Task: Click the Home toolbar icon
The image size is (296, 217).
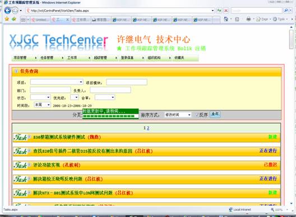Action: [226, 19]
